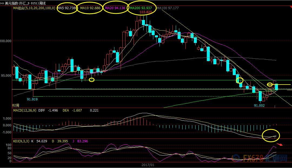Viewport: 292px width, 168px height.
Task: Click the 91.002 low price label
Action: click(x=259, y=106)
